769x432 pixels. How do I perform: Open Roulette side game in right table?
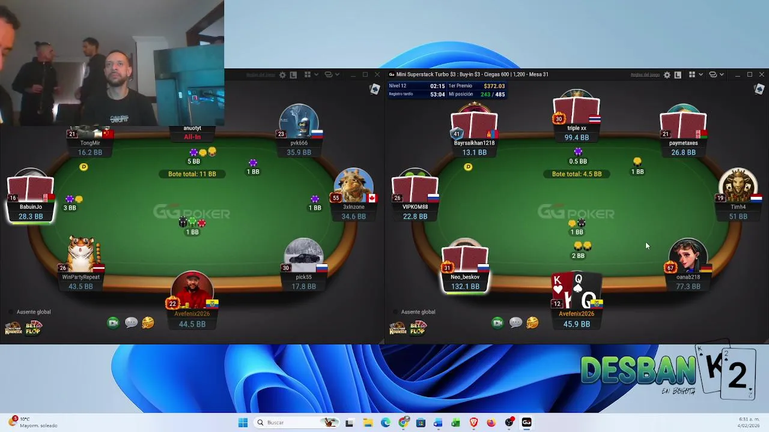click(x=397, y=328)
